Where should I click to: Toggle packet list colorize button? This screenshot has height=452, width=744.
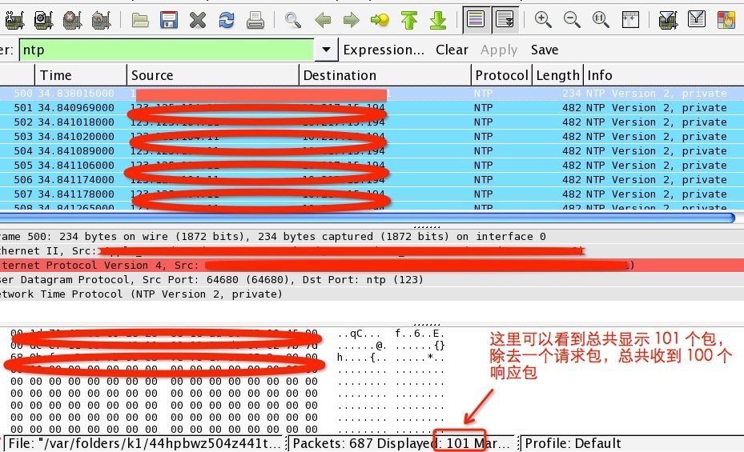pyautogui.click(x=475, y=20)
